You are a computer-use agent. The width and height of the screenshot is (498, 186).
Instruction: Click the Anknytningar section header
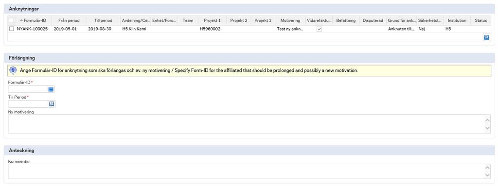pos(249,9)
